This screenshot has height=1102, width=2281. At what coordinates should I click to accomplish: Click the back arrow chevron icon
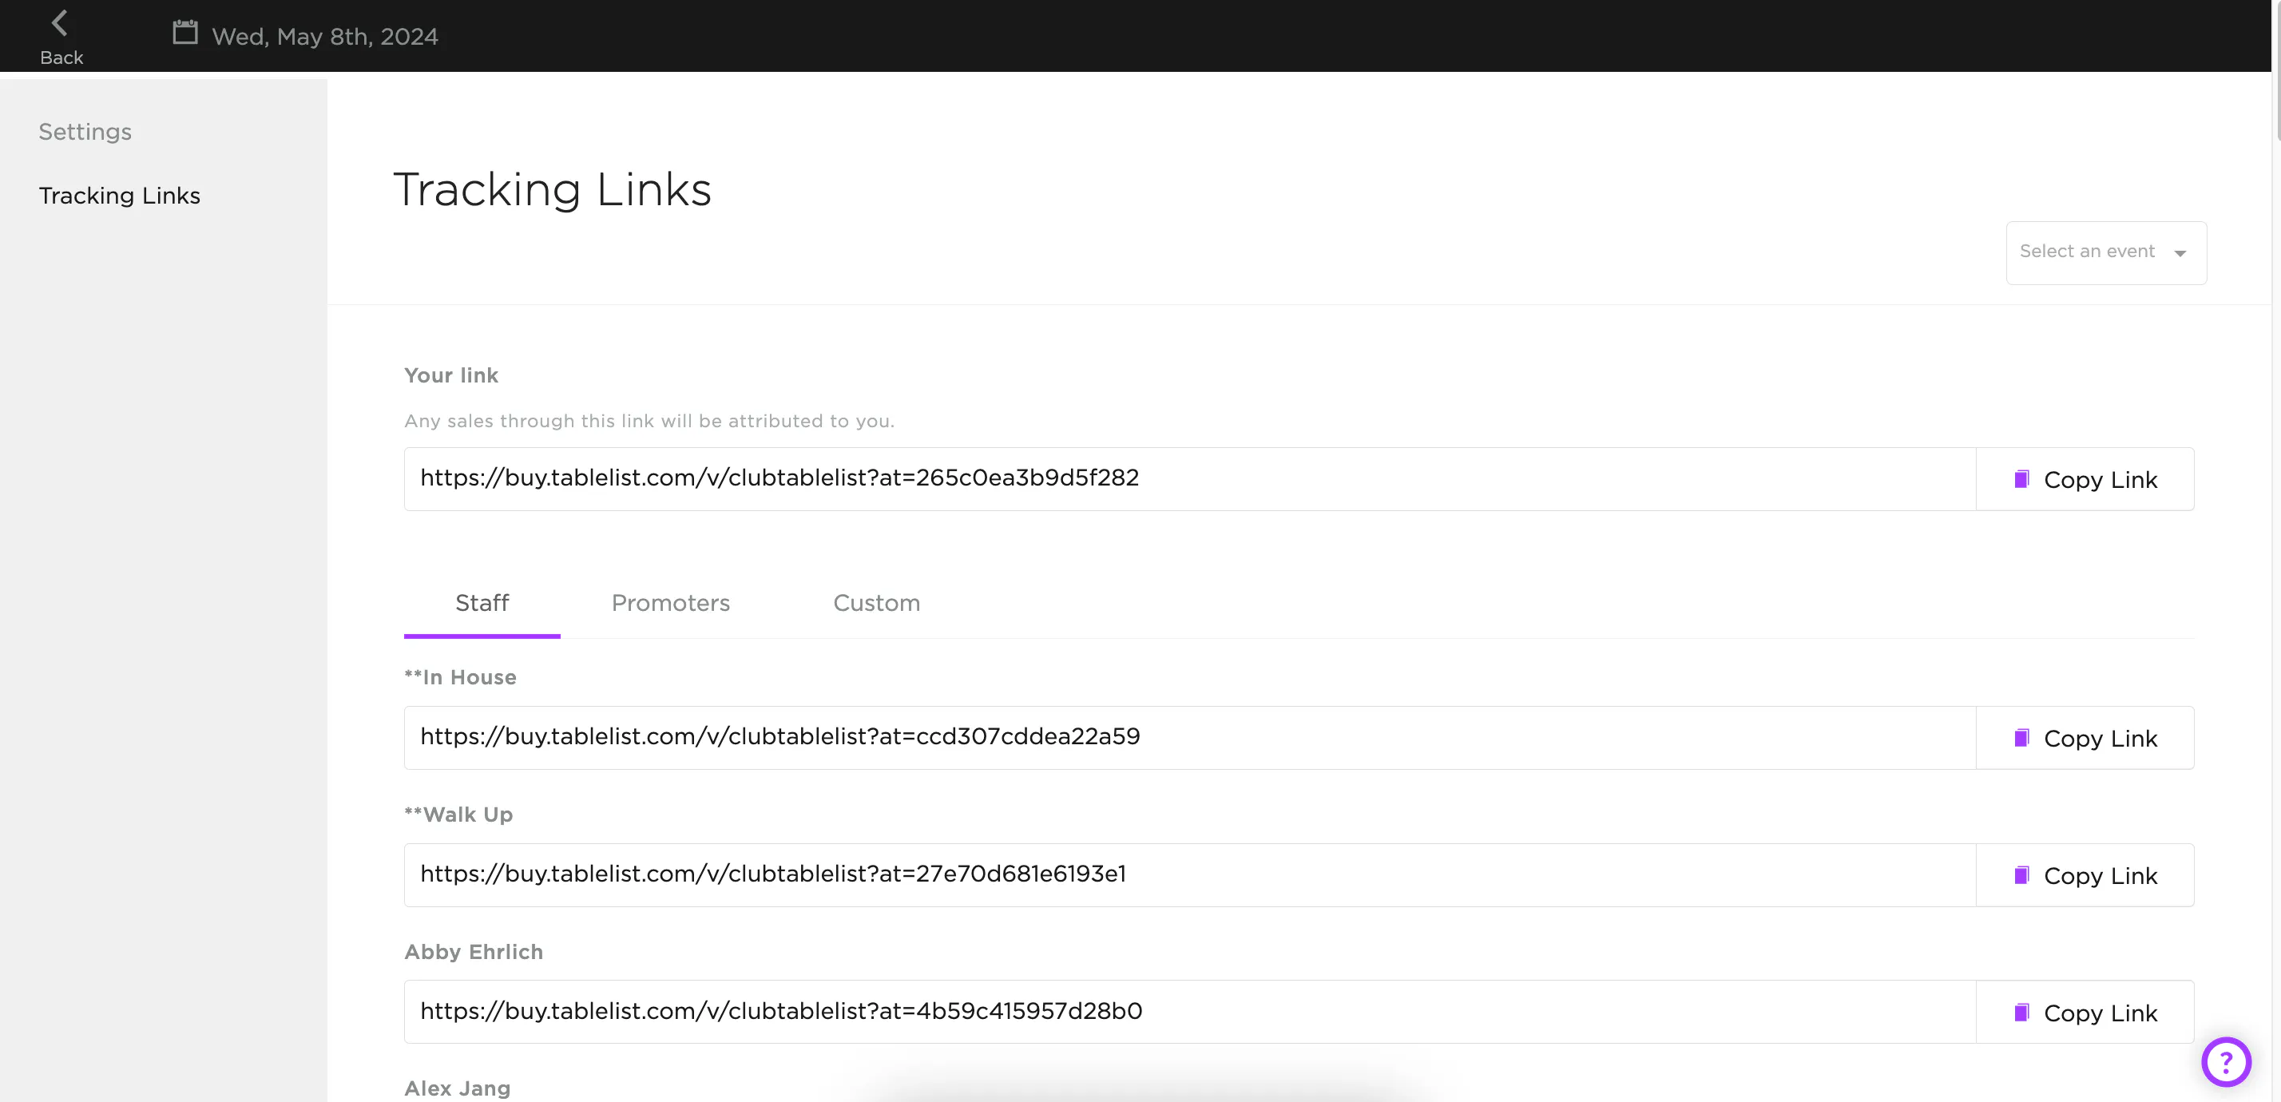pyautogui.click(x=59, y=23)
